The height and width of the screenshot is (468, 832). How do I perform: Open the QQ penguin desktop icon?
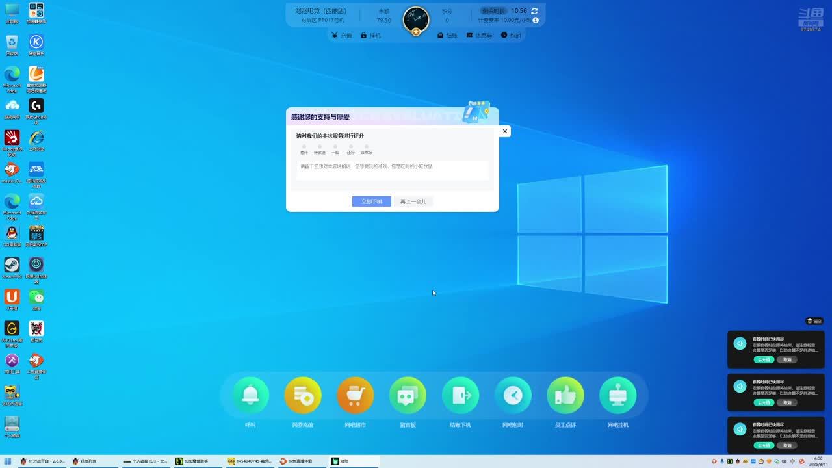12,236
